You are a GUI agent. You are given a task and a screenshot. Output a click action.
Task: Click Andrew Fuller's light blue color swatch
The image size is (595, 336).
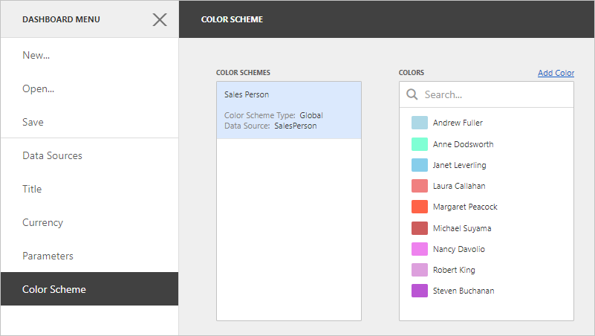pyautogui.click(x=419, y=123)
